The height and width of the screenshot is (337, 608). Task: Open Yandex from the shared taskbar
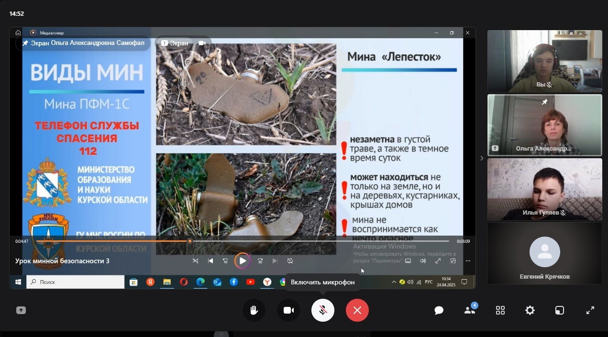pyautogui.click(x=150, y=282)
